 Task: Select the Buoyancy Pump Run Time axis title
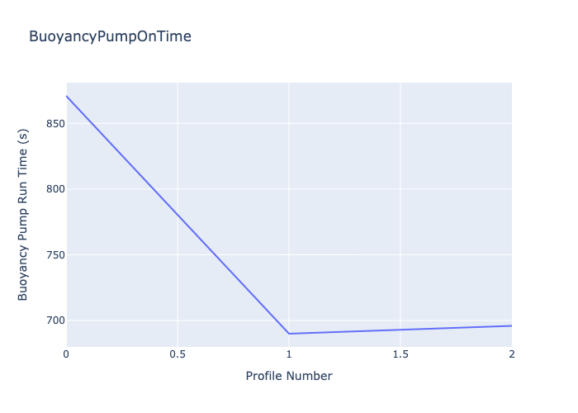23,215
